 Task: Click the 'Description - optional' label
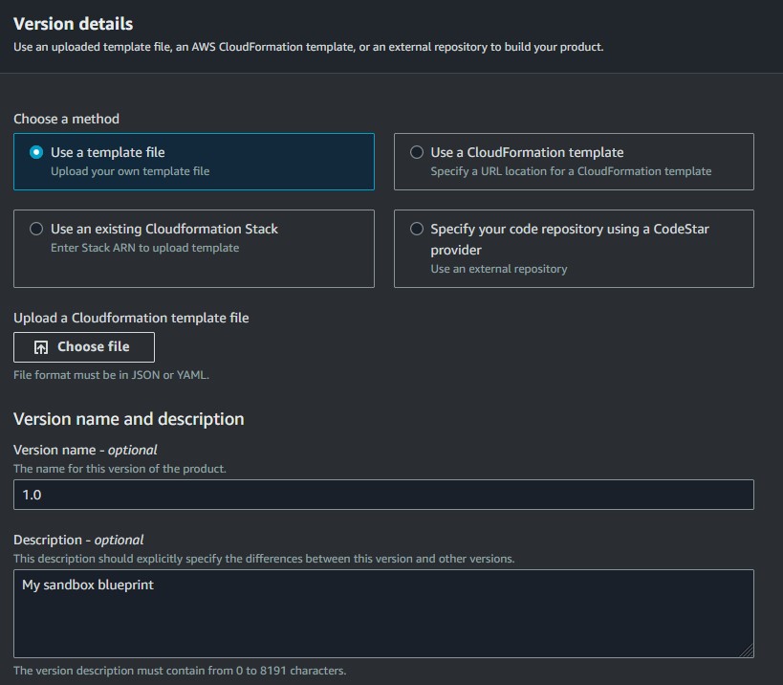point(78,540)
